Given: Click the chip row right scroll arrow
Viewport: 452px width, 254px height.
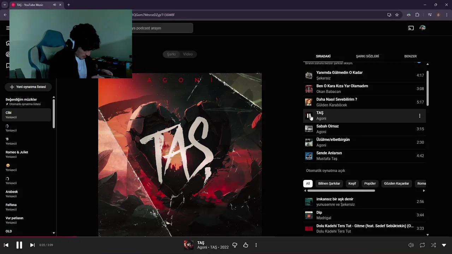Looking at the screenshot, I should [424, 190].
